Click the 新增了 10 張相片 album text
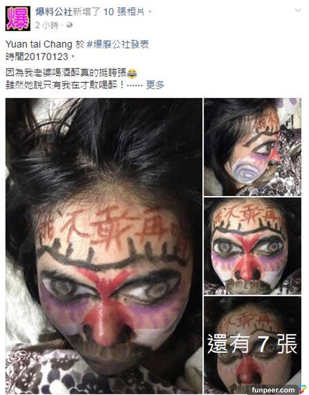Screen dimensions: 309x395 pos(109,12)
